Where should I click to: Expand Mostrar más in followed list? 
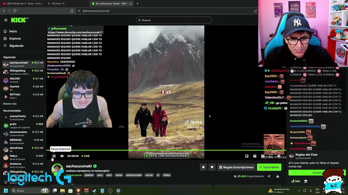[10, 104]
